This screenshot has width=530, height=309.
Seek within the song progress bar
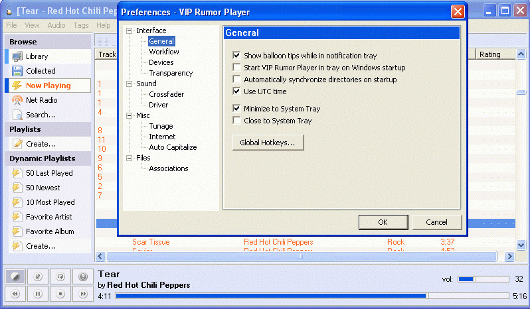click(x=312, y=296)
